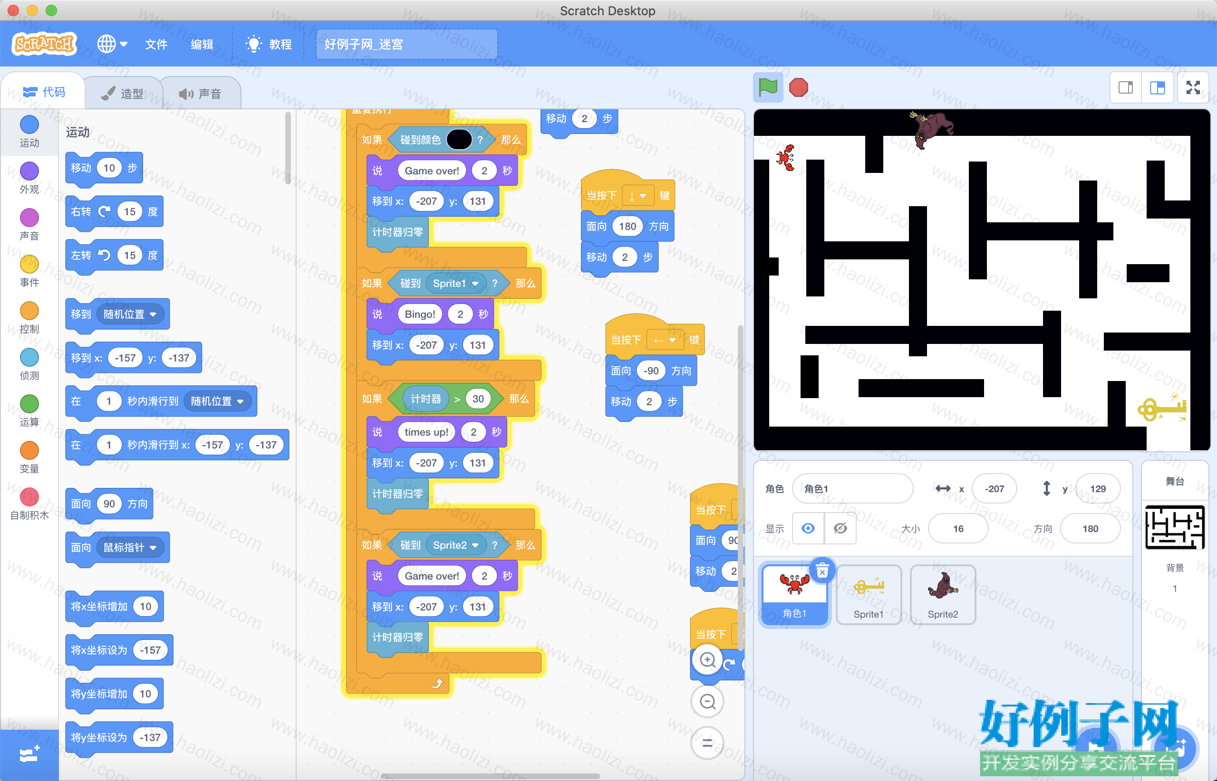1217x781 pixels.
Task: Switch to small stage layout
Action: pos(1126,88)
